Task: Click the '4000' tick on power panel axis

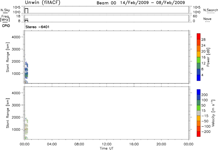Action: [16, 37]
